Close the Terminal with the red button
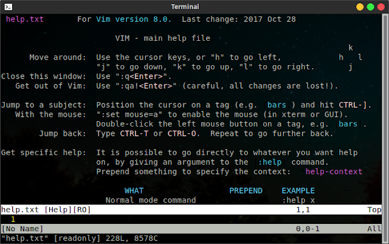389x244 pixels. [378, 7]
